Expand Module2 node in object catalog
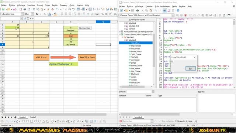This screenshot has width=236, height=133. tap(125, 23)
